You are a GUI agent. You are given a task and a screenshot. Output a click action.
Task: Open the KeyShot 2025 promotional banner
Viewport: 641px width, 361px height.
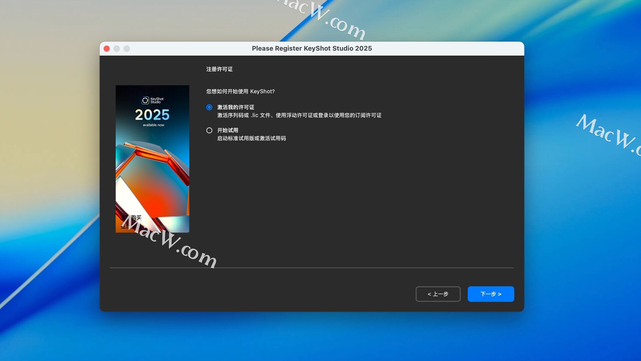(152, 159)
